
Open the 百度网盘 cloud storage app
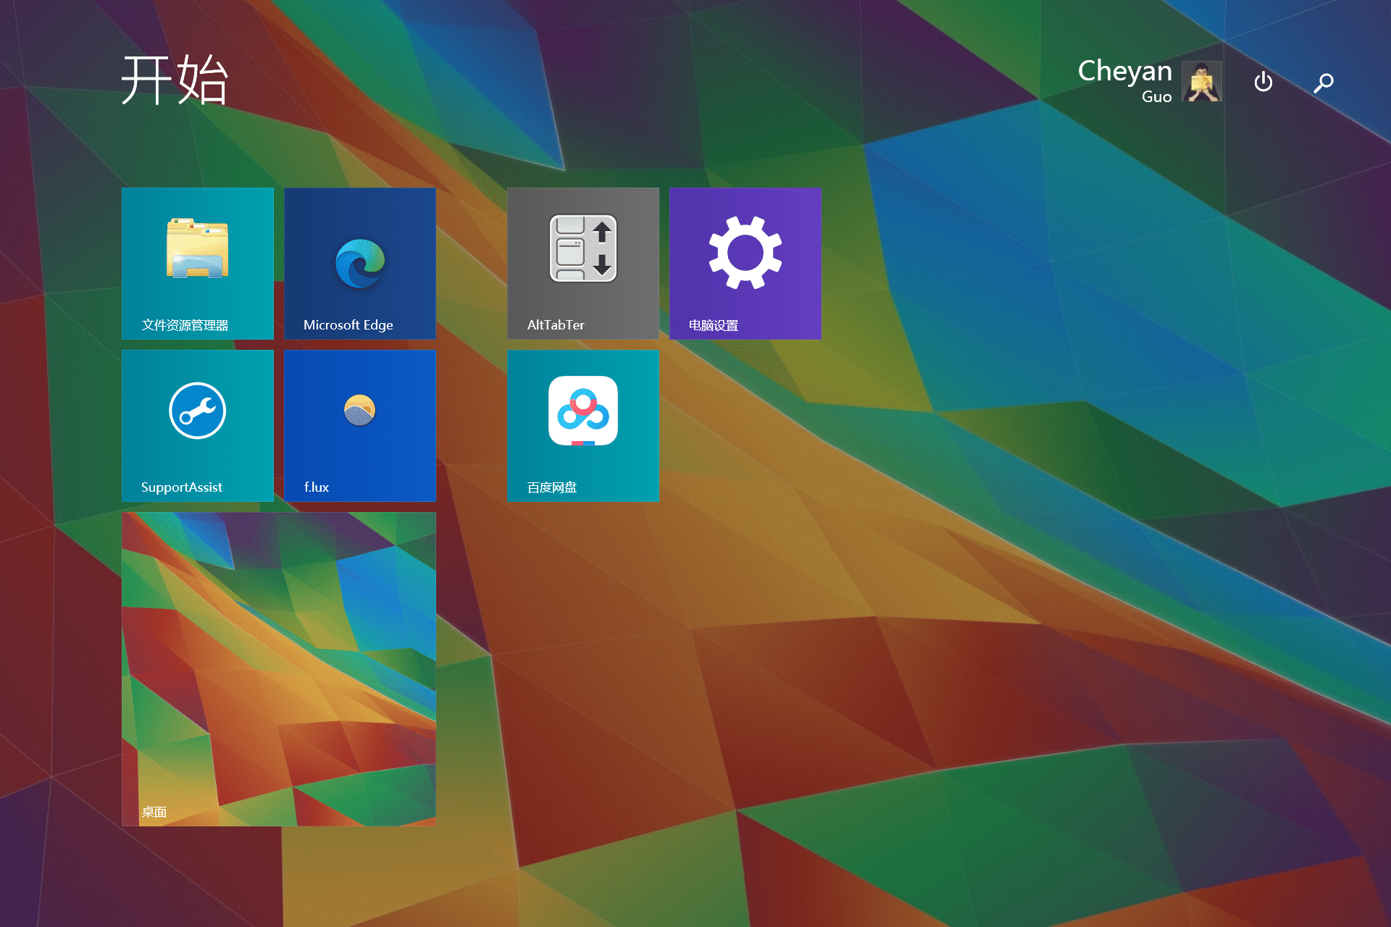tap(583, 426)
